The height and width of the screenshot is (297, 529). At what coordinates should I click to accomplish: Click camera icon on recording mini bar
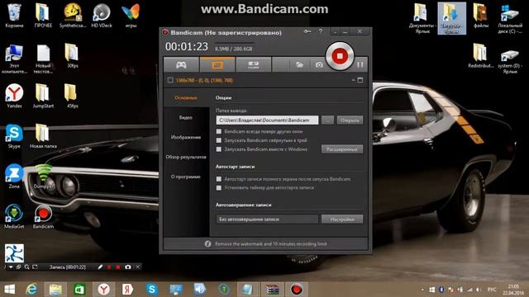[128, 267]
